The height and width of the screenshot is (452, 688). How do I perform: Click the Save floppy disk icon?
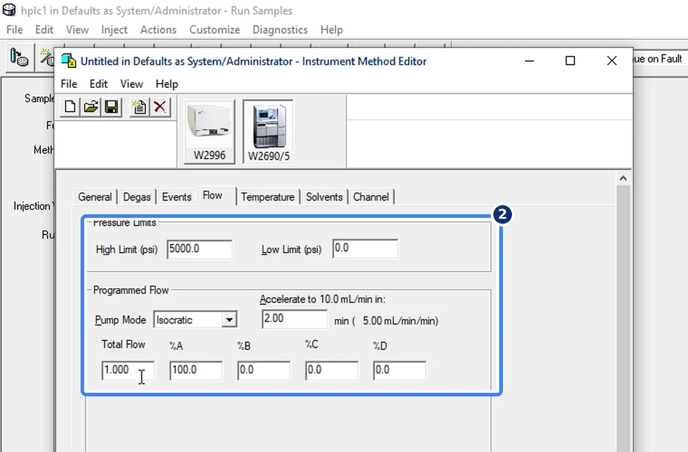click(112, 107)
